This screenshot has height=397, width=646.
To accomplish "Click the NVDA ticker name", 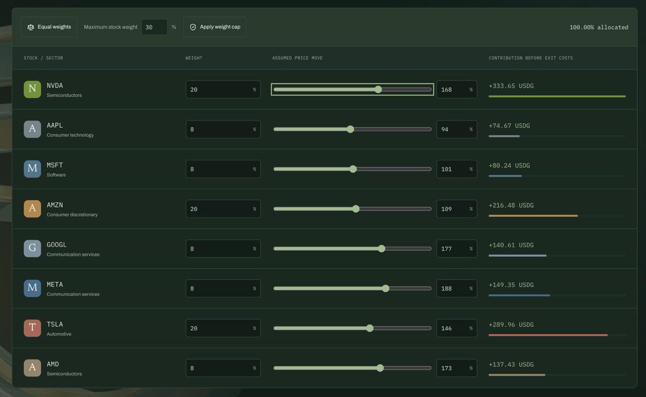I will pyautogui.click(x=55, y=86).
